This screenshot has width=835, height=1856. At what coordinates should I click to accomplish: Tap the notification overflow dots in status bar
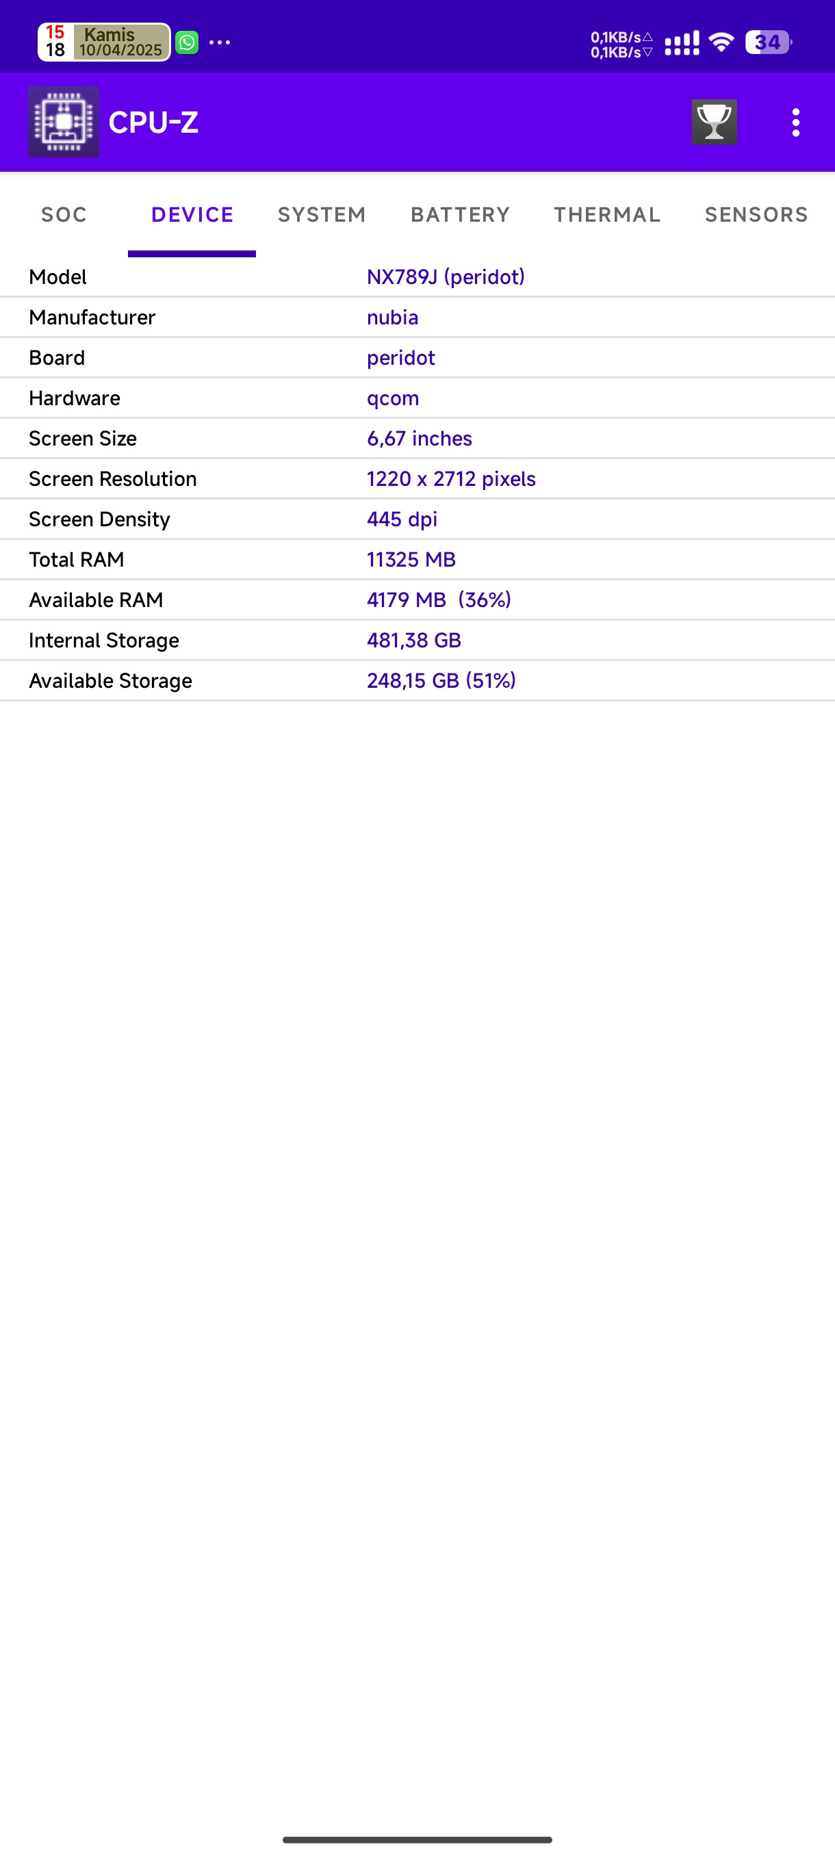point(220,42)
